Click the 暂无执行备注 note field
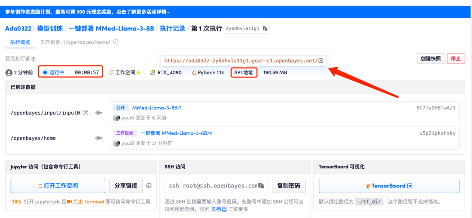The width and height of the screenshot is (472, 218). [20, 58]
